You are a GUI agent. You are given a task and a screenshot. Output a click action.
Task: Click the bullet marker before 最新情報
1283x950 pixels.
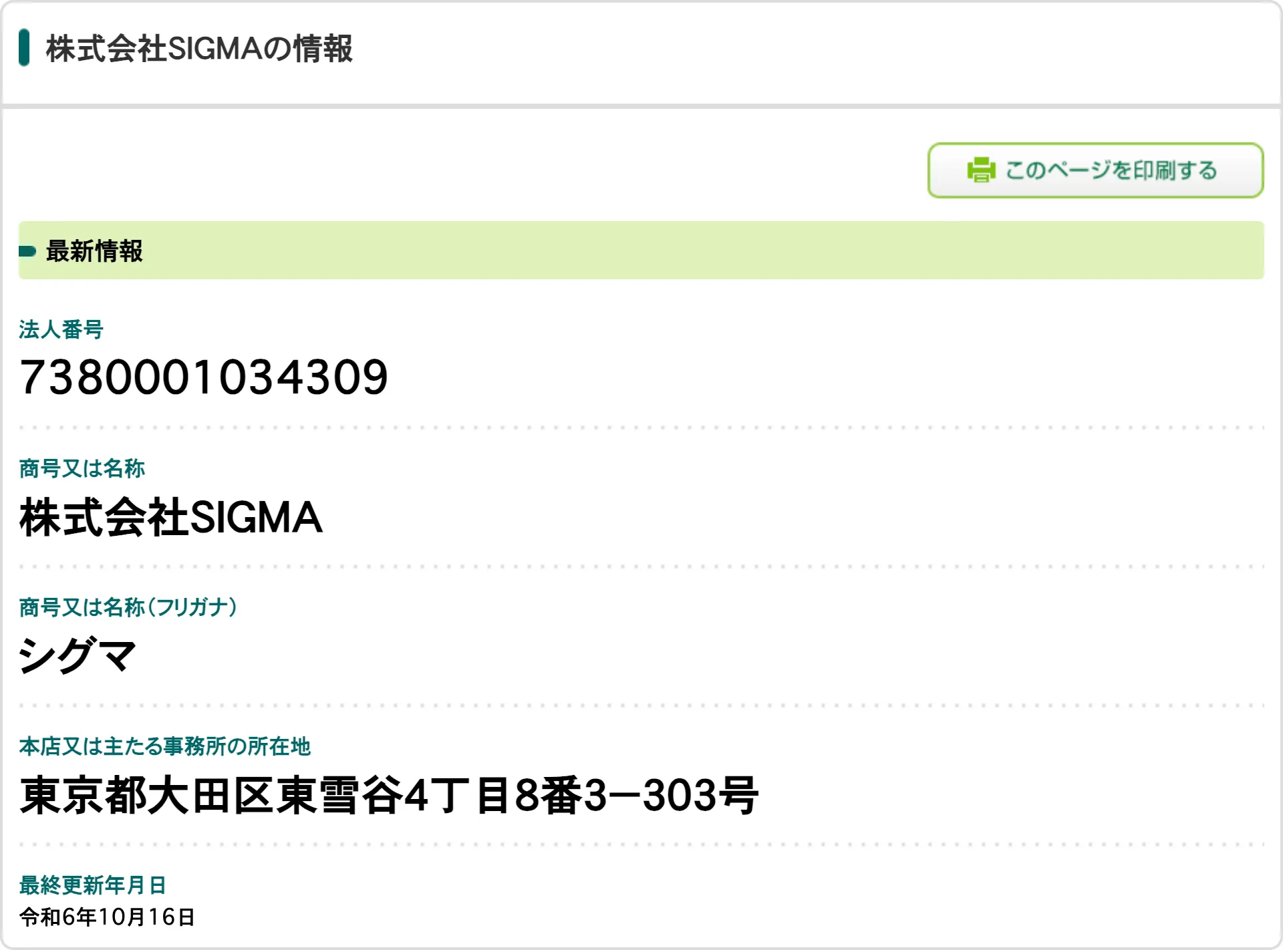(27, 251)
